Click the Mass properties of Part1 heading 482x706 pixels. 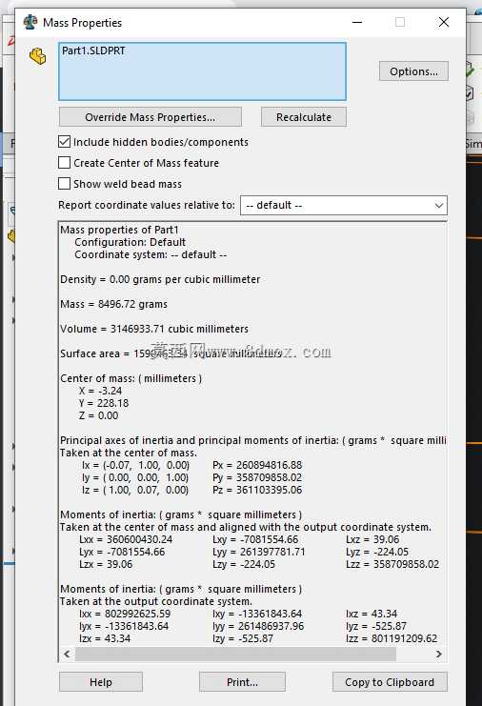coord(119,230)
